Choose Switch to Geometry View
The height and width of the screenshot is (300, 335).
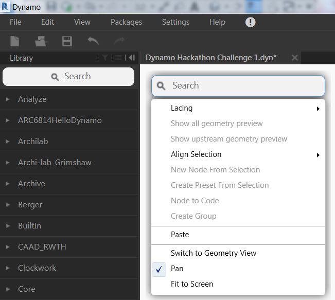238,253
